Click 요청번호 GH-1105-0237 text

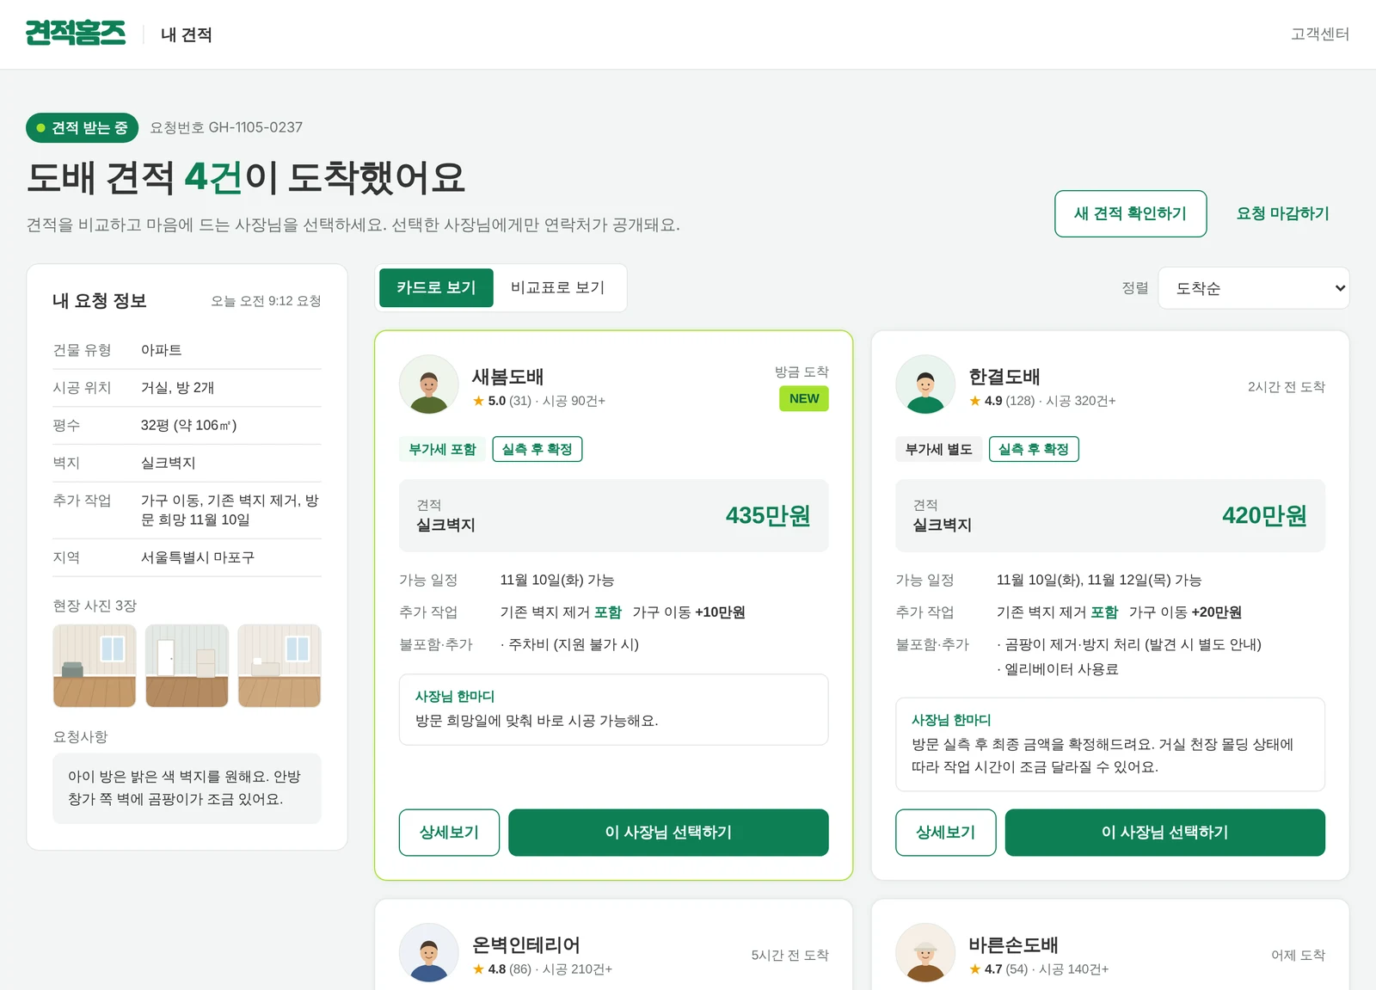point(226,127)
